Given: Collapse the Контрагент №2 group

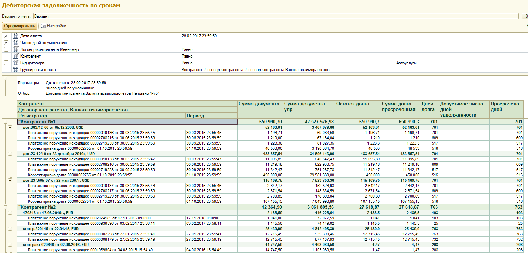Looking at the screenshot, I should click(x=5, y=207).
